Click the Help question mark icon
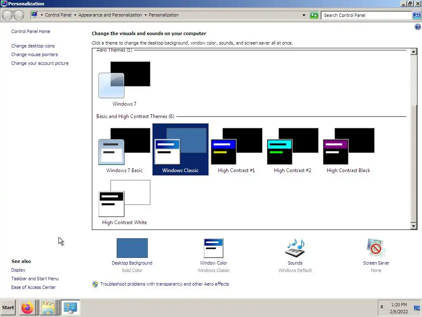422x317 pixels. 417,27
